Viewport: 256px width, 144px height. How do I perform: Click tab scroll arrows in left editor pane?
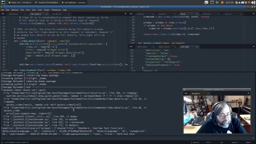[3, 14]
